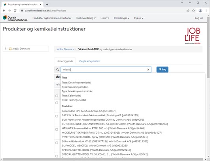Image resolution: width=210 pixels, height=161 pixels.
Task: Select suggestion Type: Desinfektionsmiddel
Action: (x=76, y=83)
